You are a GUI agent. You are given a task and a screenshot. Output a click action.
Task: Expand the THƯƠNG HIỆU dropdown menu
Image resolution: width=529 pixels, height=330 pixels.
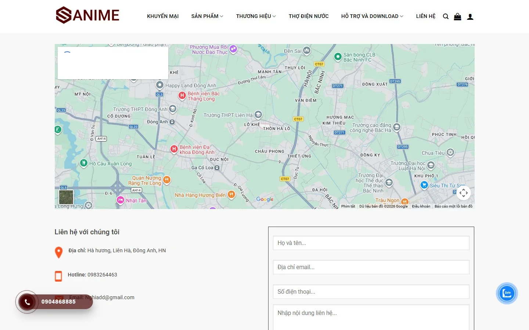click(256, 16)
